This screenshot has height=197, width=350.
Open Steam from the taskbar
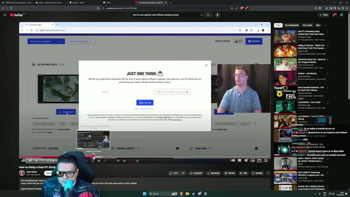pyautogui.click(x=193, y=194)
